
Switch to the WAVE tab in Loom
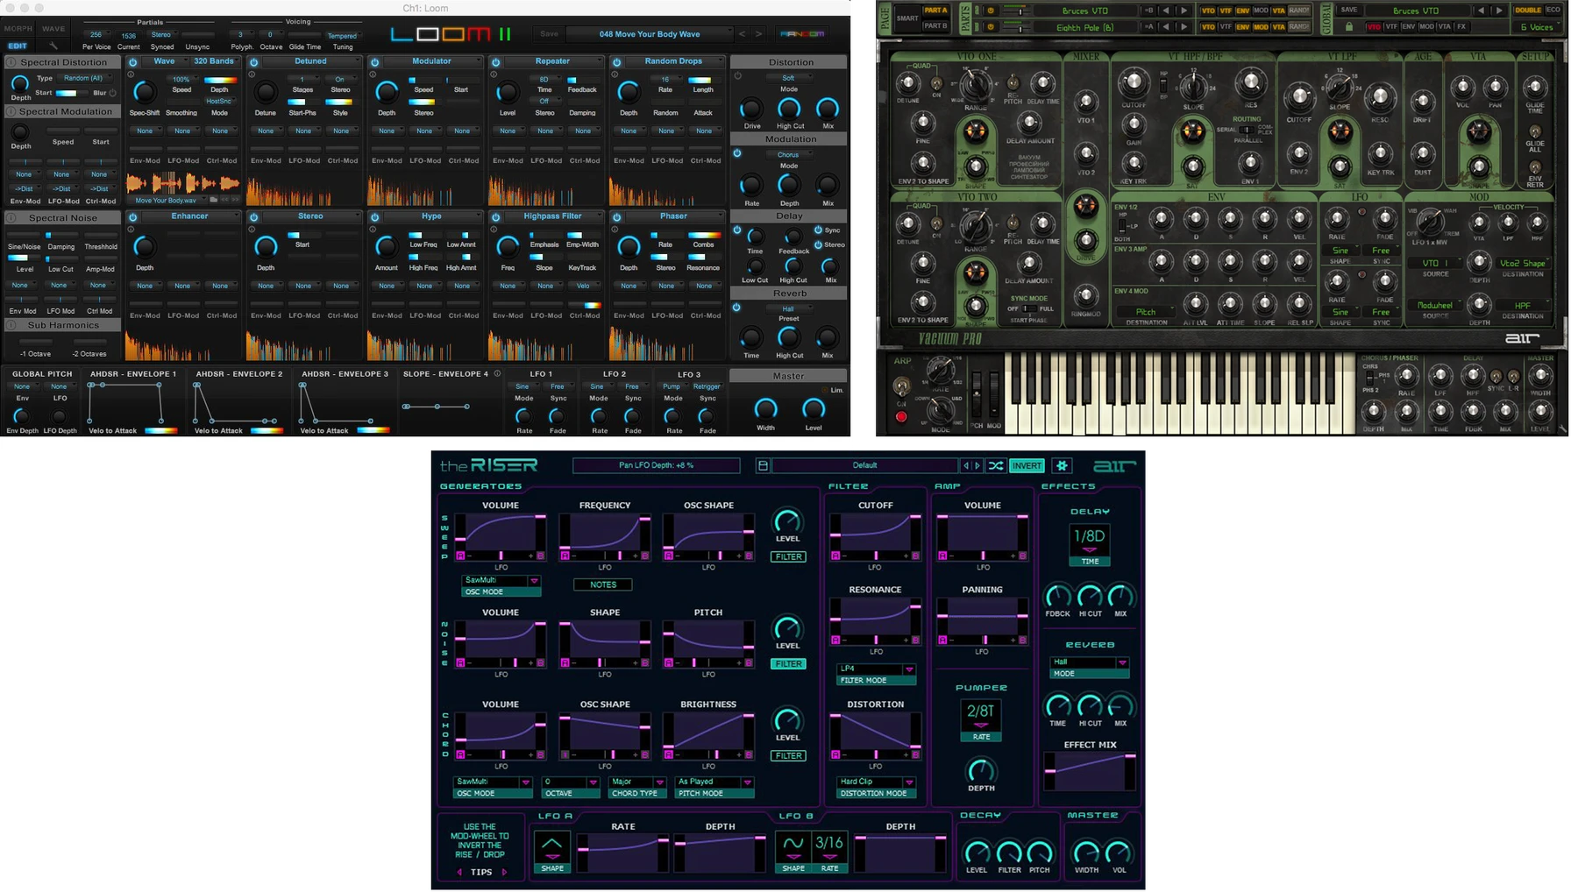(x=53, y=28)
